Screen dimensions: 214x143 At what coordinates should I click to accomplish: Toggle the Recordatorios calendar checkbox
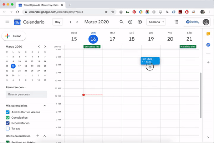pos(7,123)
